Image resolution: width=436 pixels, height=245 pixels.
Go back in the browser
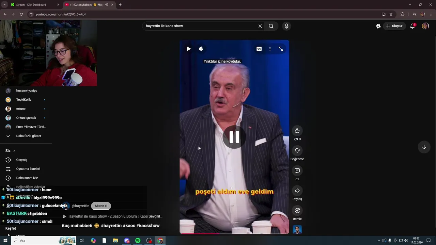[5, 14]
